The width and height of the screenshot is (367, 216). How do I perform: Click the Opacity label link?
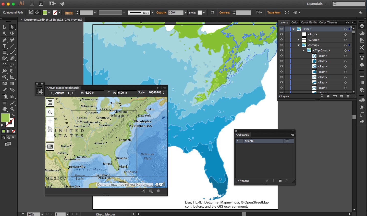161,12
